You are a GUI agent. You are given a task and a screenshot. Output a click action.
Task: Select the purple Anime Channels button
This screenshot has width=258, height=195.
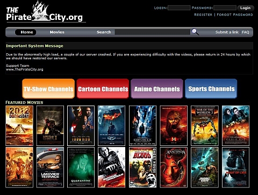pos(157,88)
